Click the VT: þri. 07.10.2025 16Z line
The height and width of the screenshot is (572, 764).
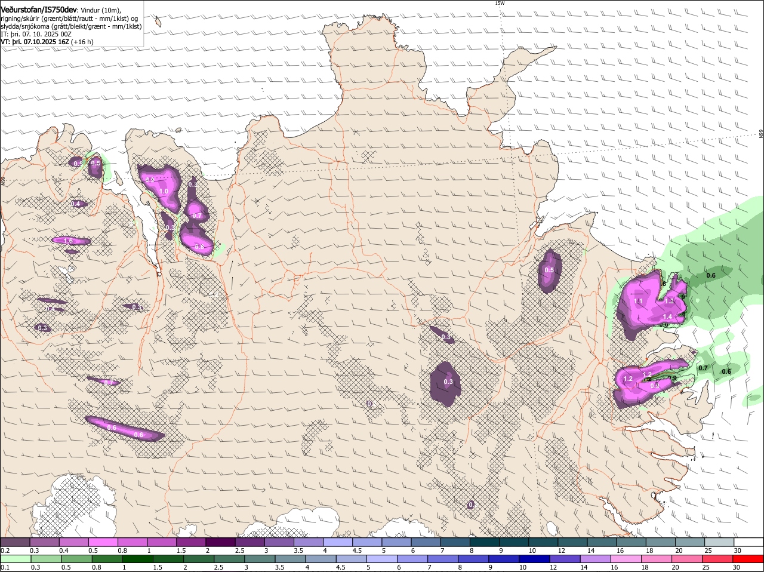(47, 42)
